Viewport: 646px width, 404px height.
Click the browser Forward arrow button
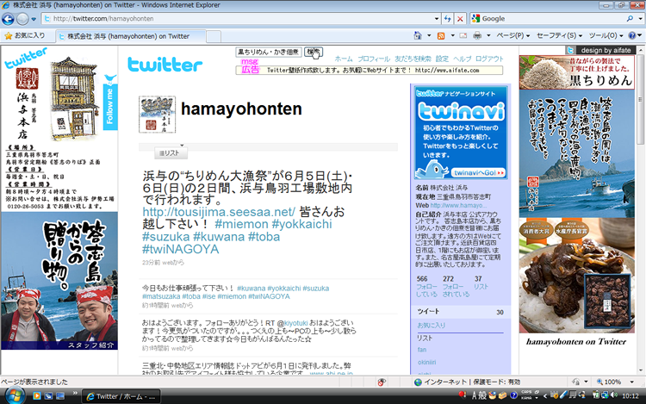click(x=22, y=19)
